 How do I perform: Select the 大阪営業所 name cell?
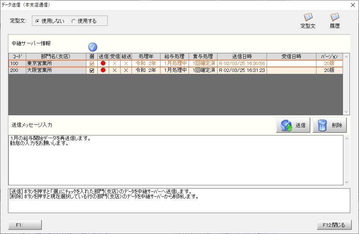(56, 70)
